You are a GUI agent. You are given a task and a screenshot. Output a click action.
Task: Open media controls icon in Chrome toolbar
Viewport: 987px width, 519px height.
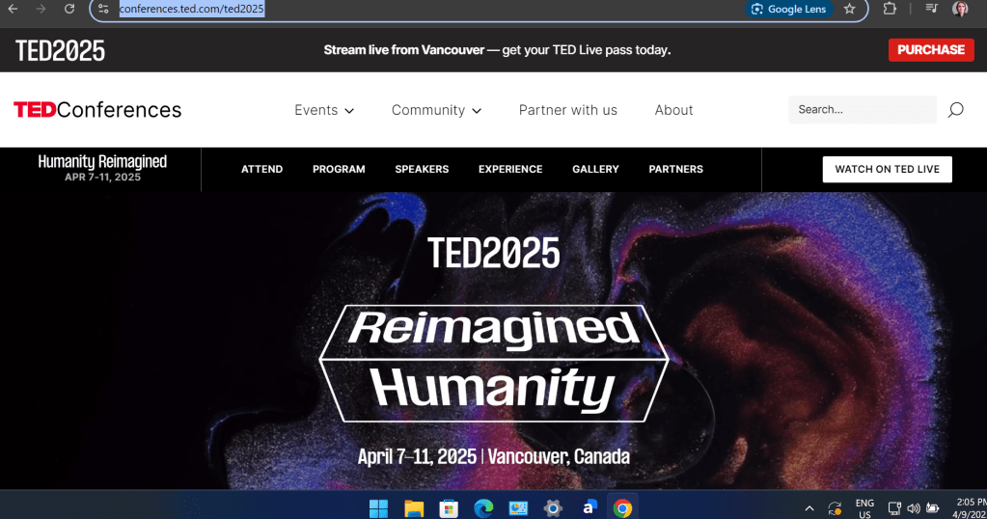[932, 9]
